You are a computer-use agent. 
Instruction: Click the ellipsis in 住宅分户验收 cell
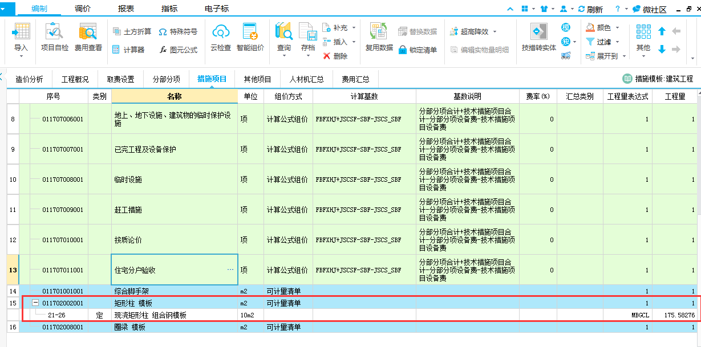click(x=230, y=270)
